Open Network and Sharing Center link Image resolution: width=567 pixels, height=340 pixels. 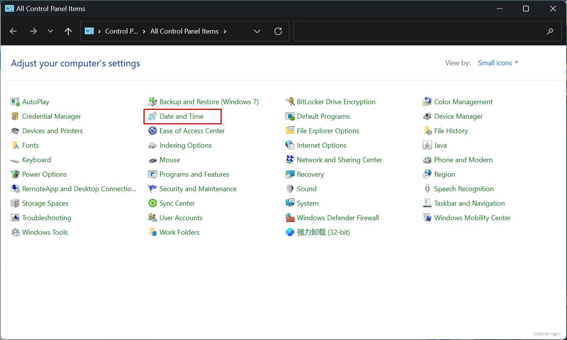339,160
